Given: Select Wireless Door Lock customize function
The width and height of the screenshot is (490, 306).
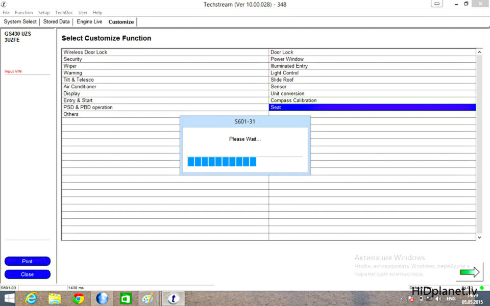Looking at the screenshot, I should pyautogui.click(x=85, y=52).
